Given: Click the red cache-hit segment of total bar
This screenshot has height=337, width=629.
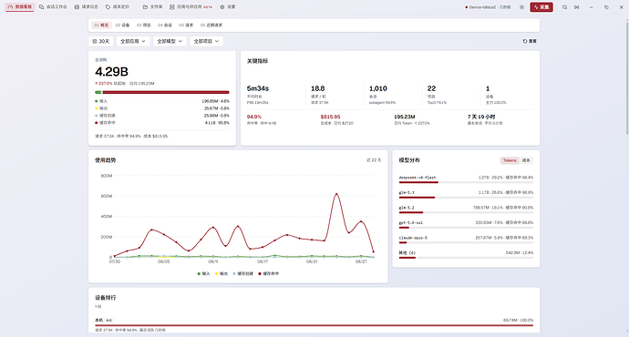Looking at the screenshot, I should point(166,92).
